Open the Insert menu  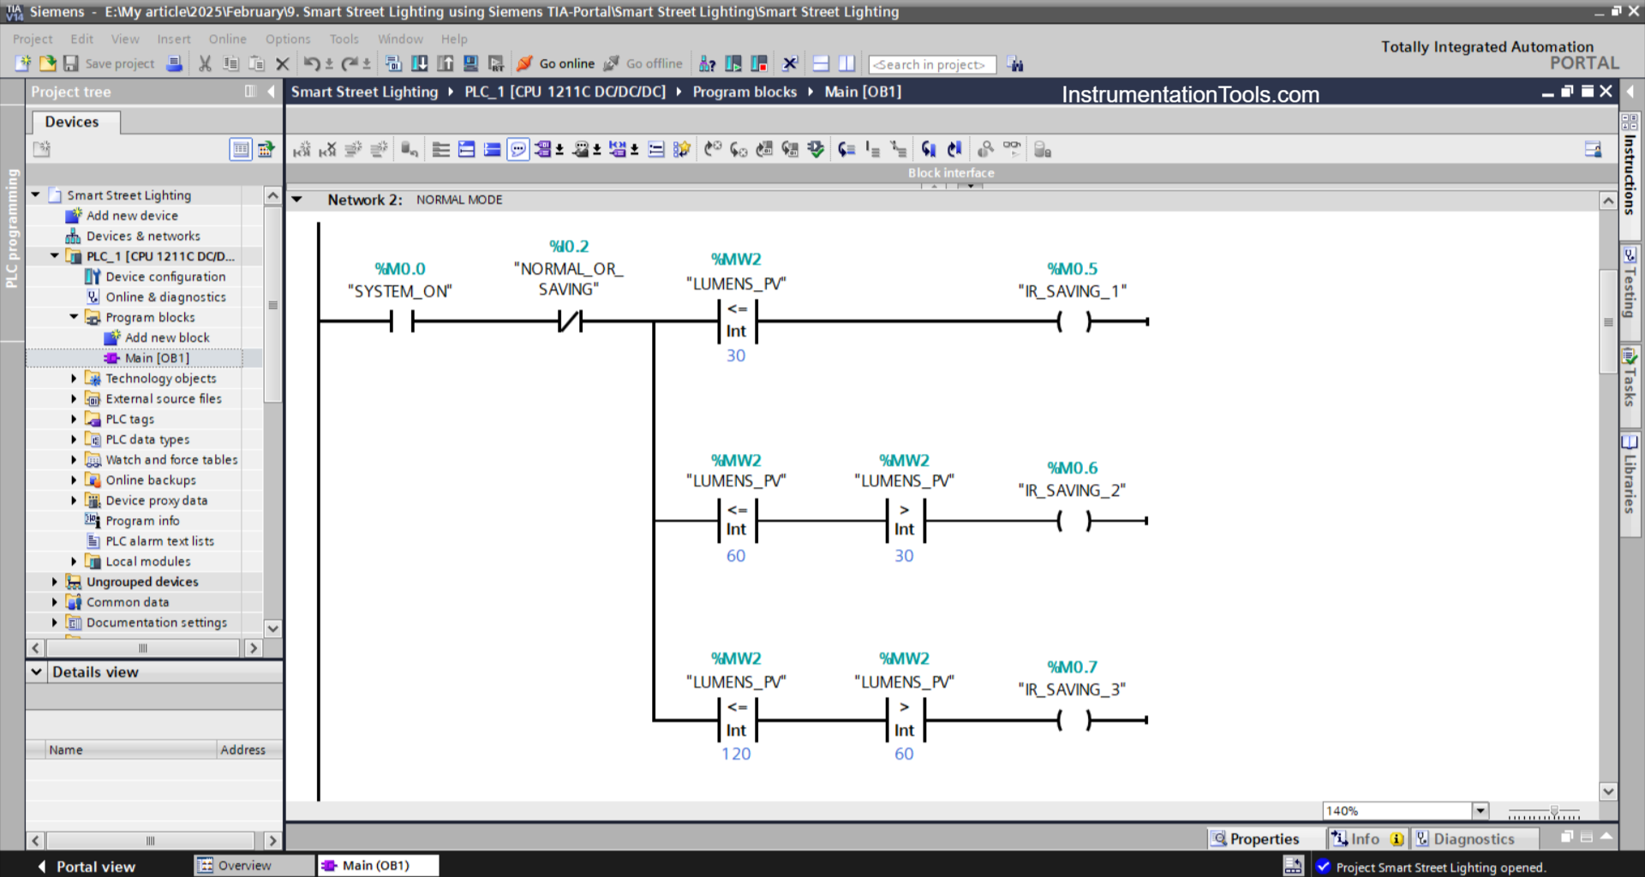coord(174,39)
